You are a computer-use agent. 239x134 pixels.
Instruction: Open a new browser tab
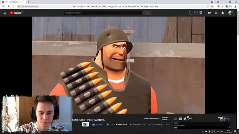28,2
